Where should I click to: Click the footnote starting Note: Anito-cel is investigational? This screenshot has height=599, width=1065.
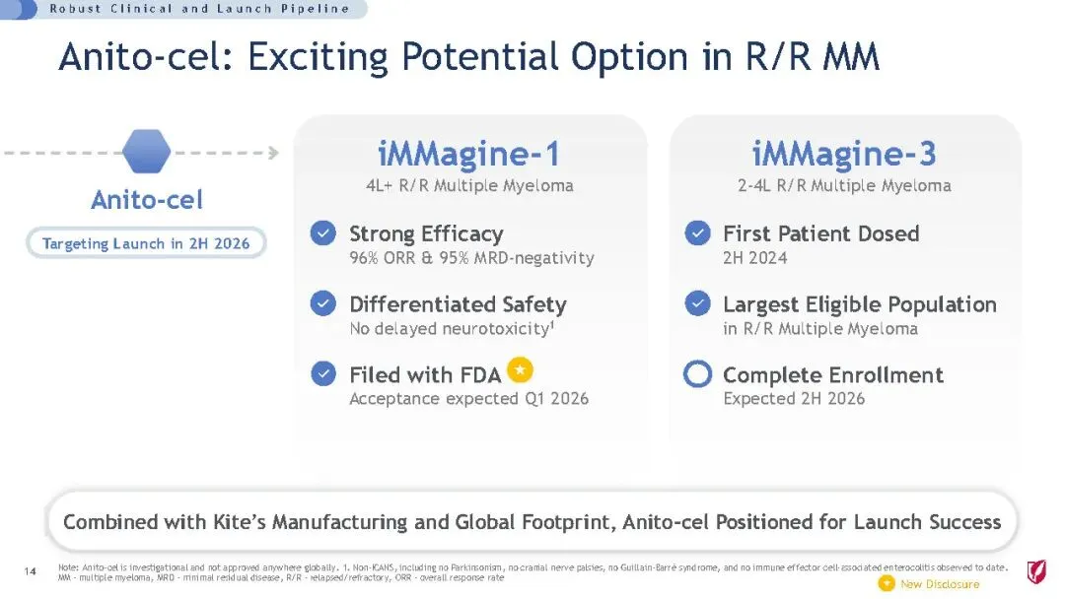[x=533, y=567]
